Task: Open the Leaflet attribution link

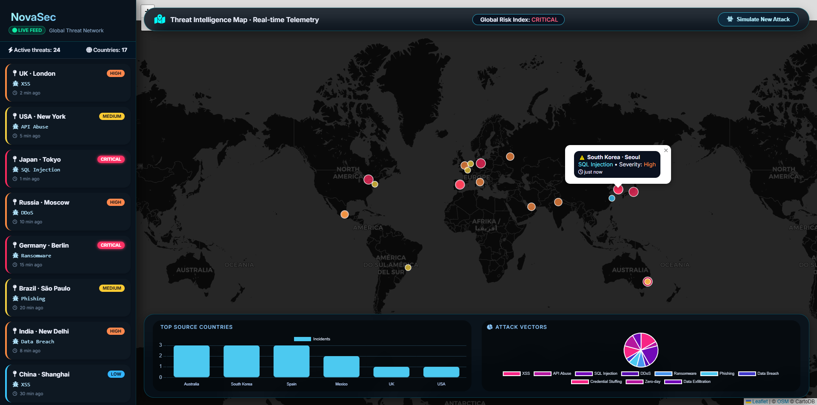Action: tap(760, 401)
